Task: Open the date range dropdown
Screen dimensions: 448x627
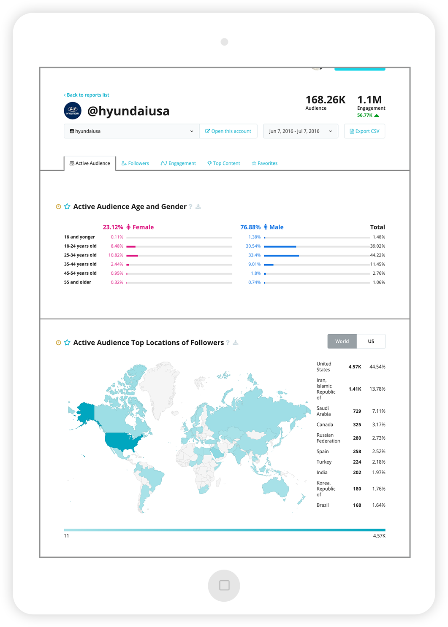Action: tap(301, 131)
